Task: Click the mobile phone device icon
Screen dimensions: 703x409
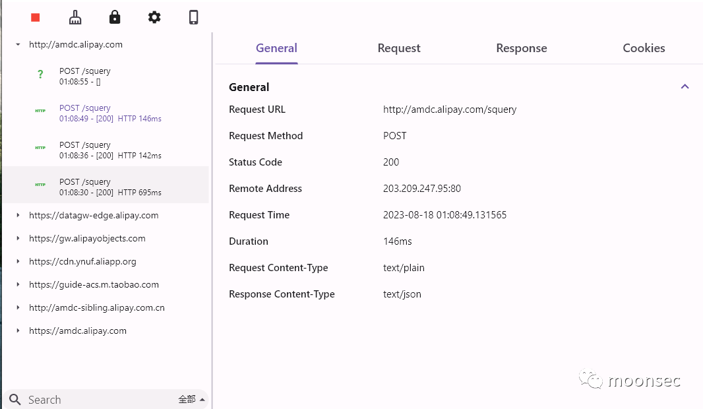Action: [194, 18]
